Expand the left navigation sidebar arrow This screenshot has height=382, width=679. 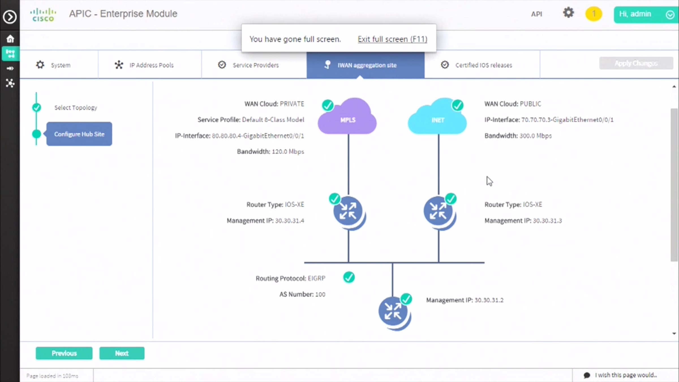[x=10, y=17]
